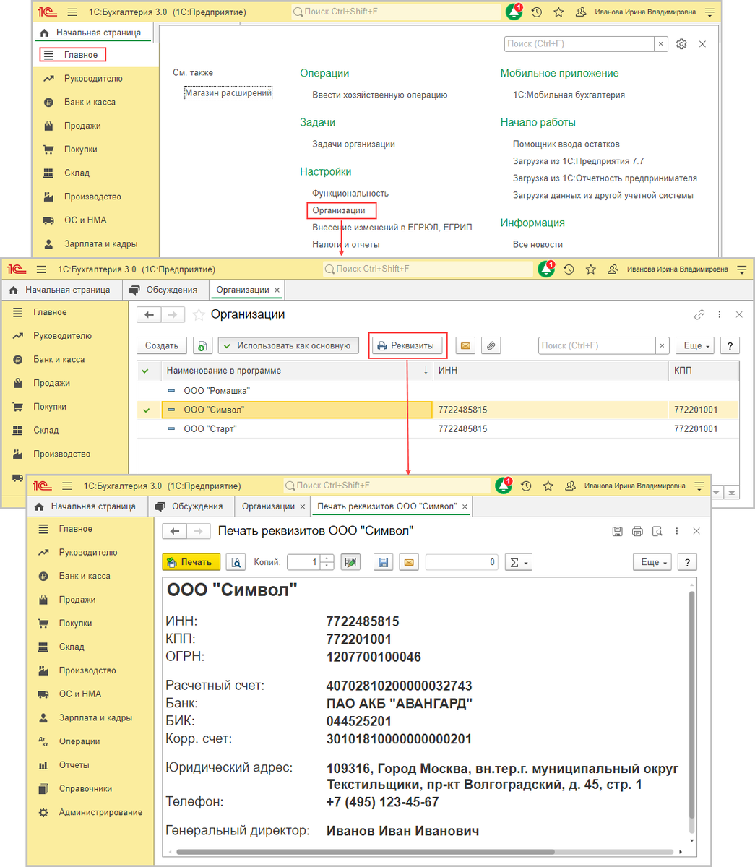This screenshot has width=755, height=867.
Task: Open Еще dropdown in Печать реквизитов form
Action: tap(654, 562)
